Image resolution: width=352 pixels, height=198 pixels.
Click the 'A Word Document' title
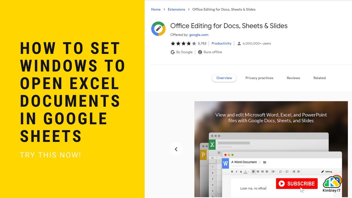[244, 162]
